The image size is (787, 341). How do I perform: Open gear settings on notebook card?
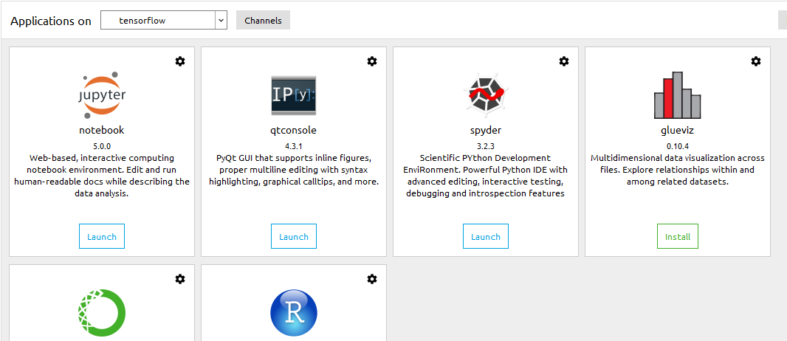coord(179,61)
